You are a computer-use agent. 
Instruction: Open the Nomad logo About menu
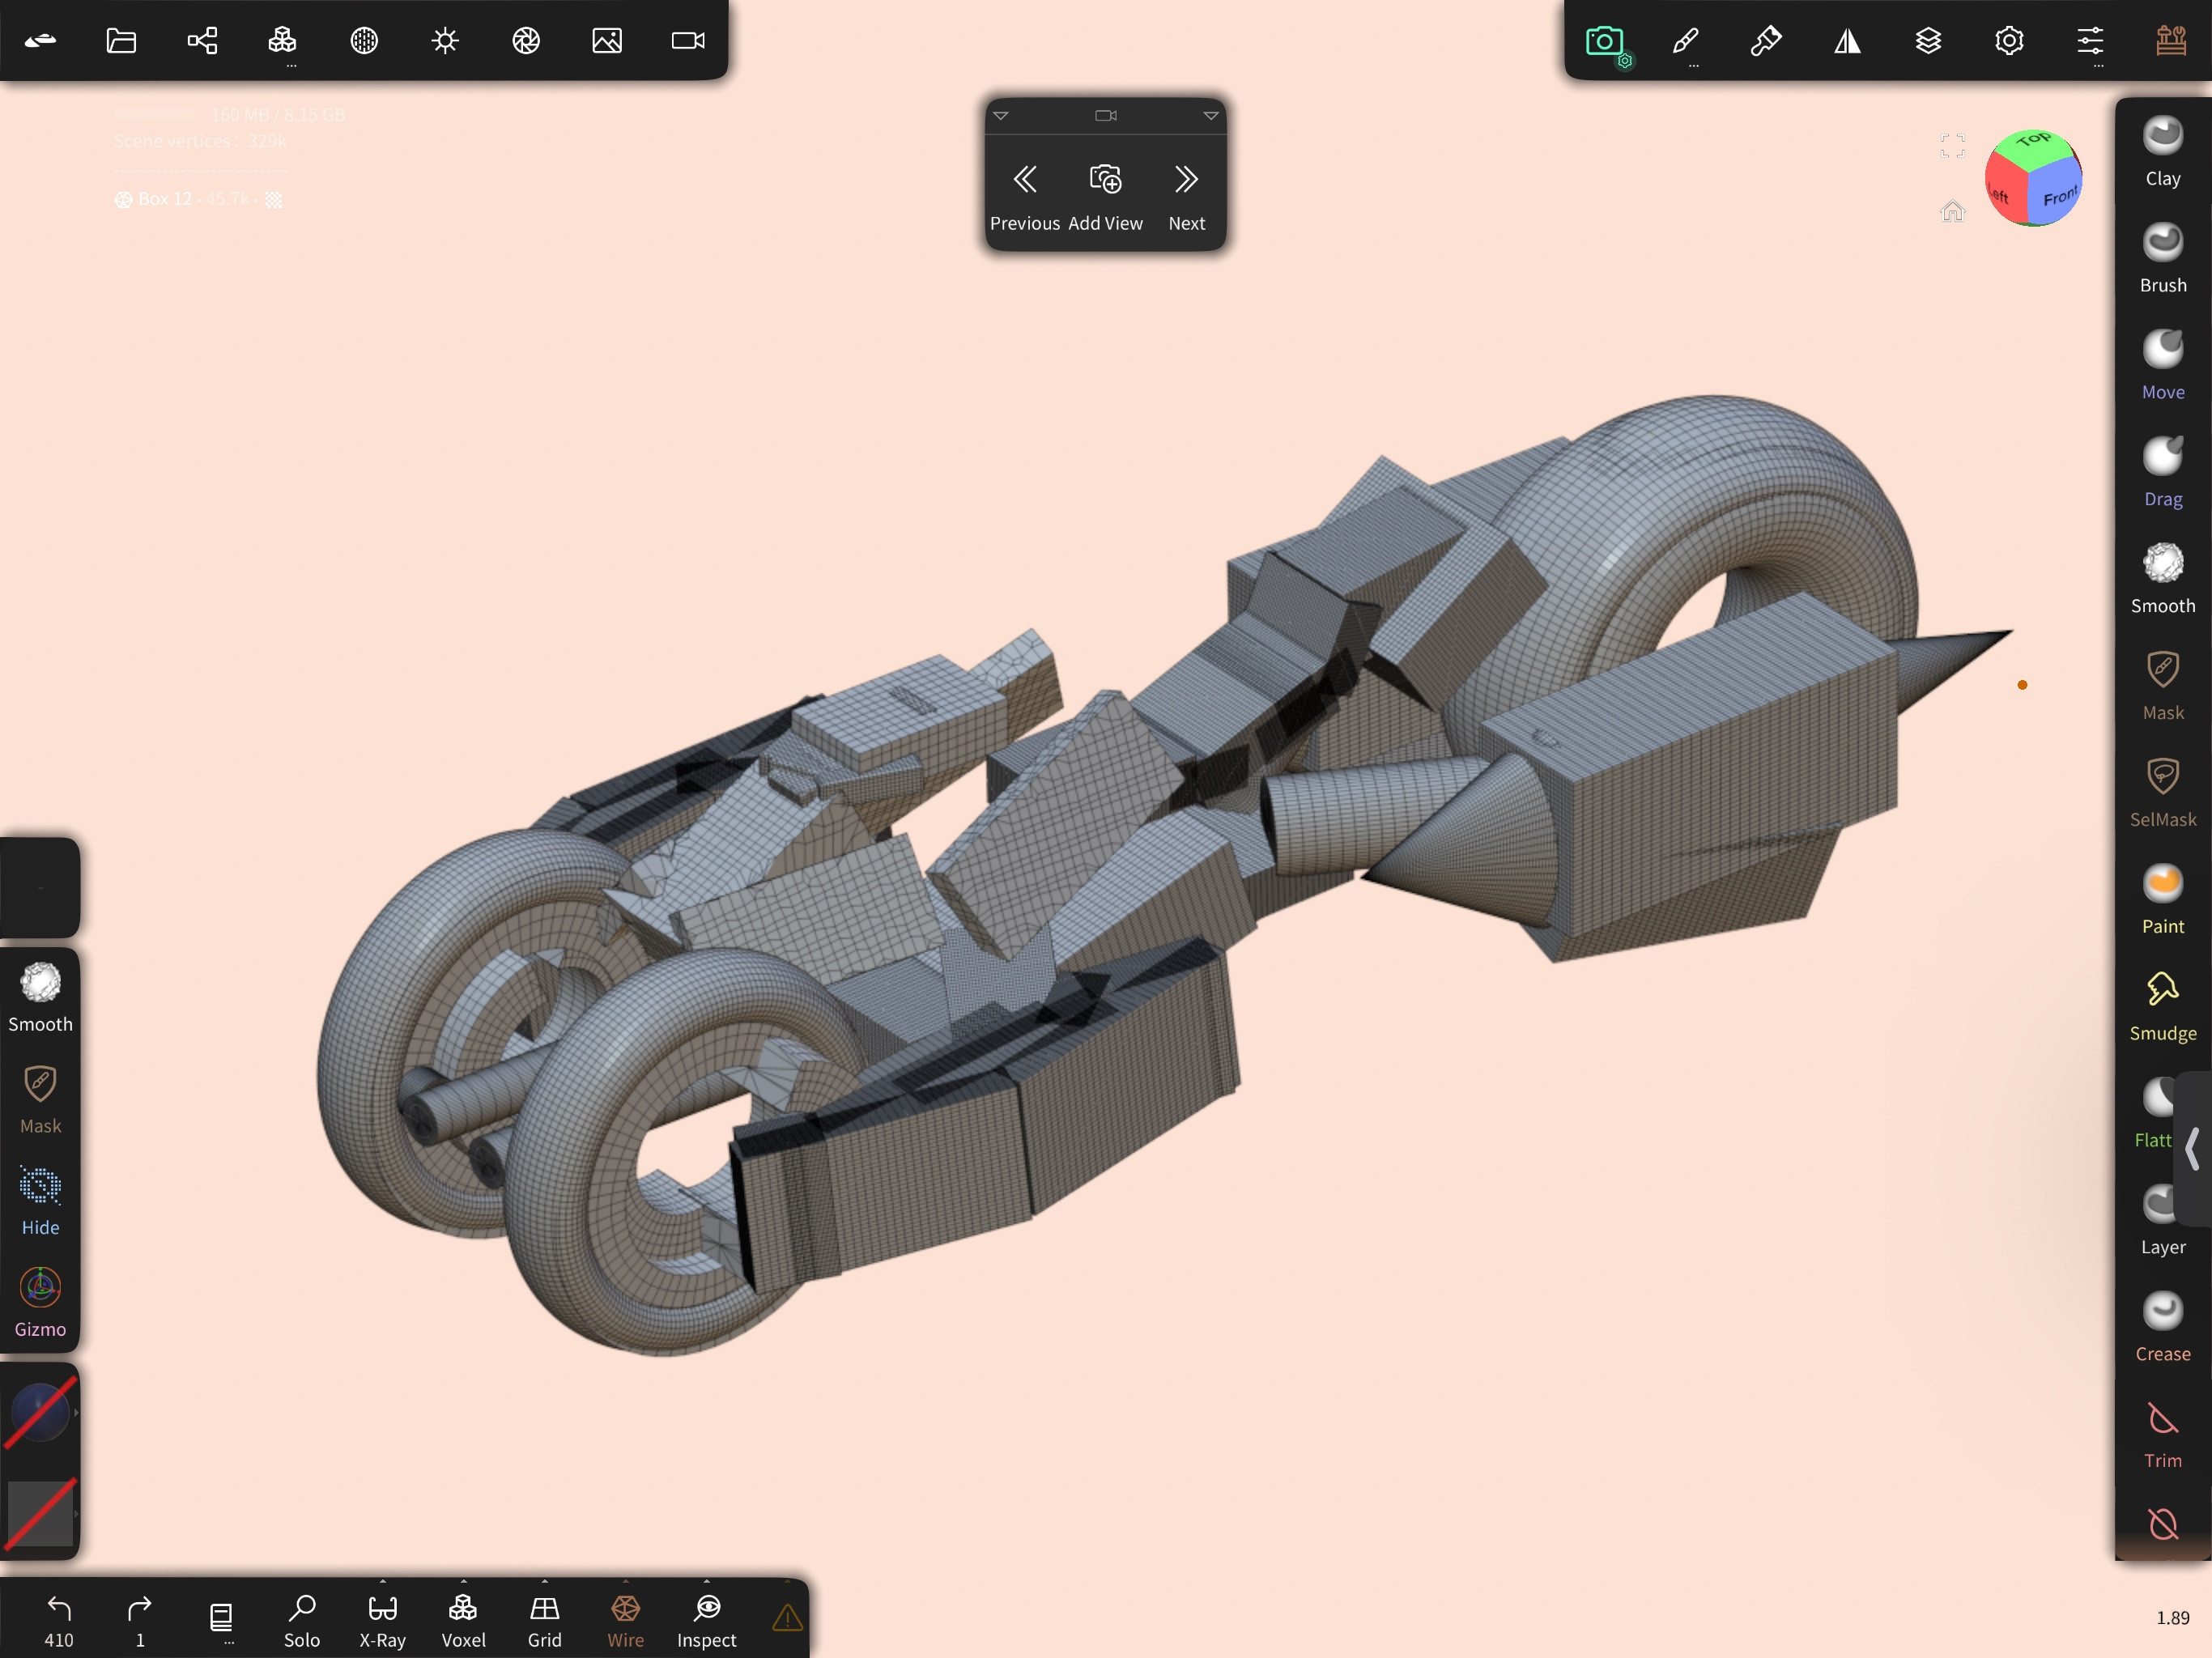pyautogui.click(x=40, y=41)
